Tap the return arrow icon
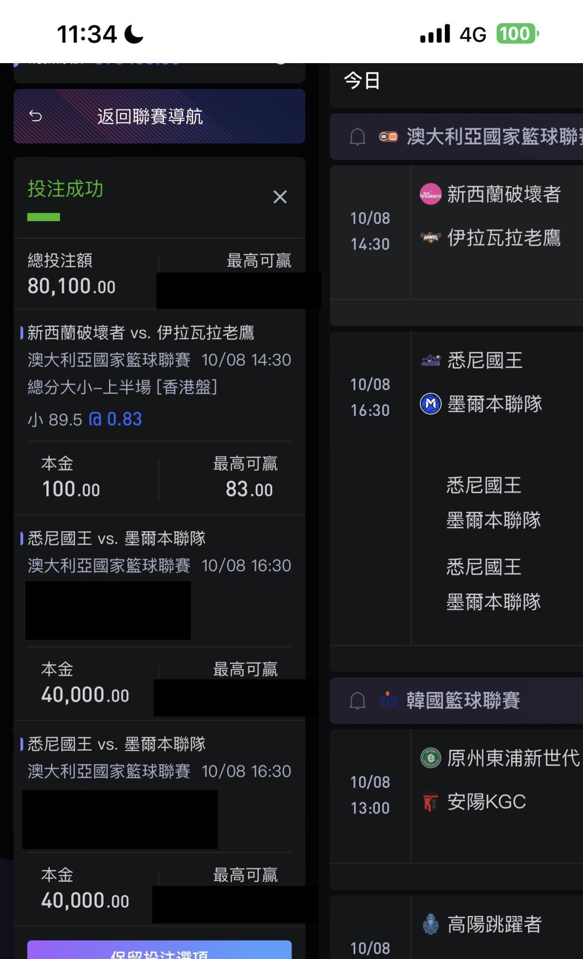The width and height of the screenshot is (583, 959). (x=36, y=116)
